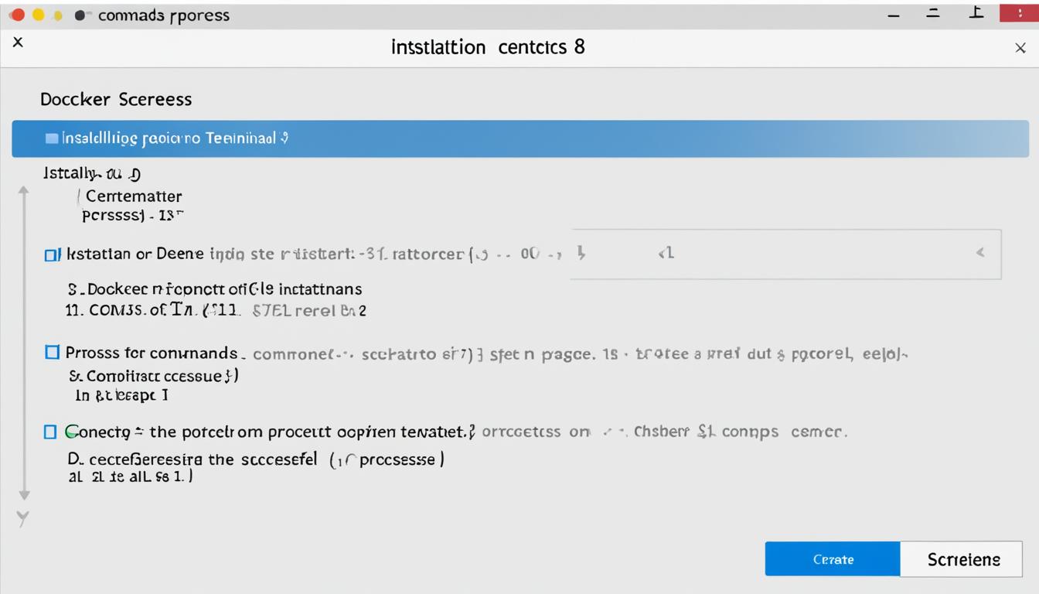1039x594 pixels.
Task: Toggle the "kstatian or Deene" checkbox
Action: 52,254
